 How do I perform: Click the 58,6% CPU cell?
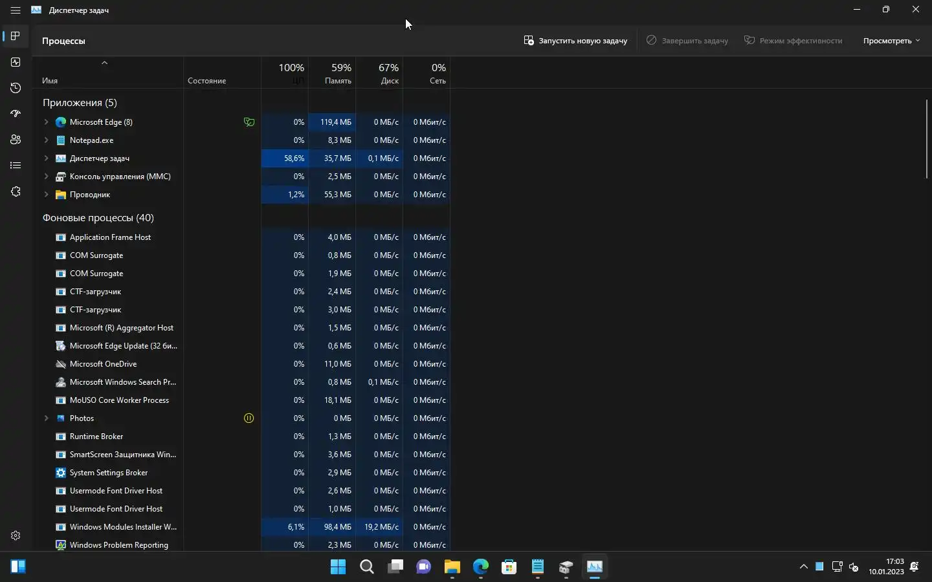(x=285, y=158)
